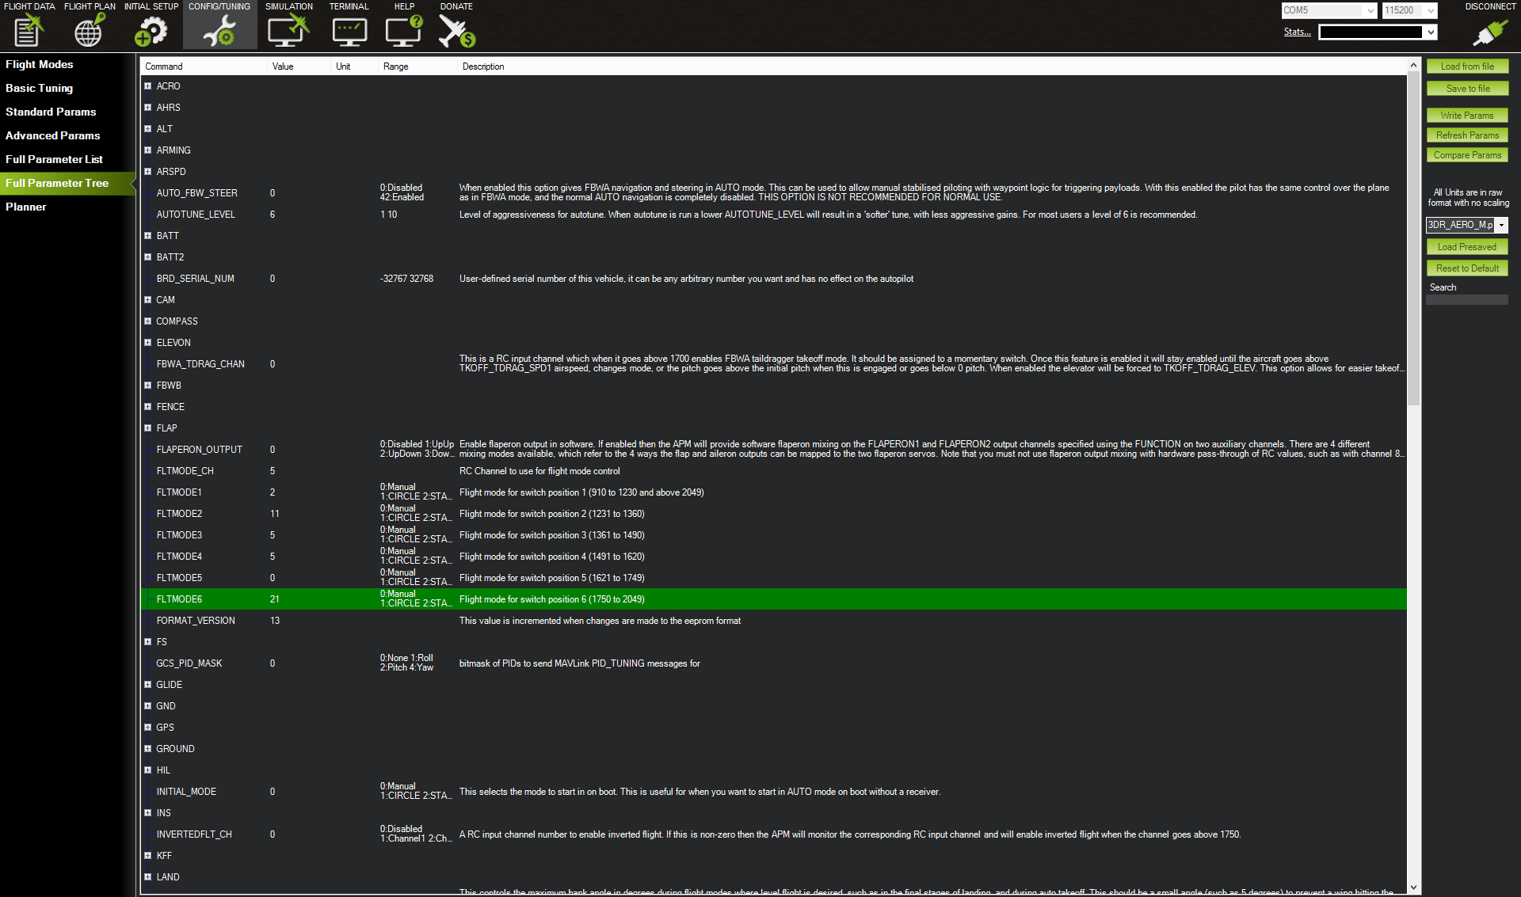
Task: Expand the ACRO parameter group
Action: pos(148,86)
